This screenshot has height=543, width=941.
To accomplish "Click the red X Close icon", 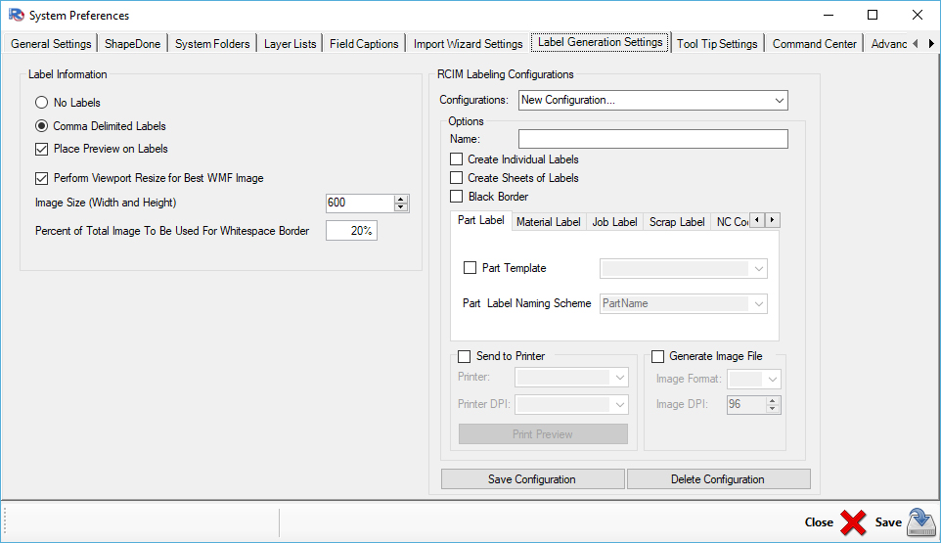I will coord(853,522).
